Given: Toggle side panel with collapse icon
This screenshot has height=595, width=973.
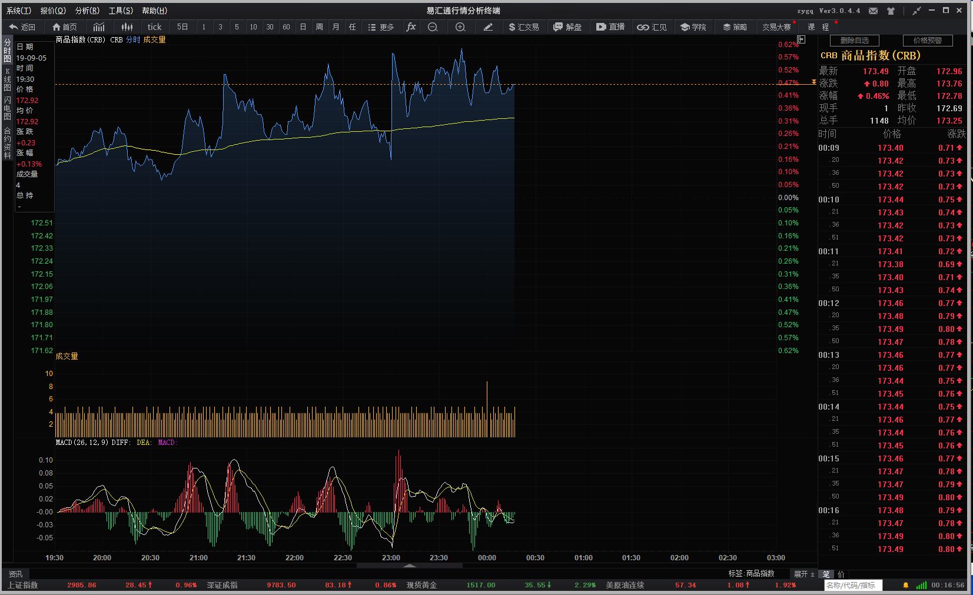Looking at the screenshot, I should [x=801, y=39].
